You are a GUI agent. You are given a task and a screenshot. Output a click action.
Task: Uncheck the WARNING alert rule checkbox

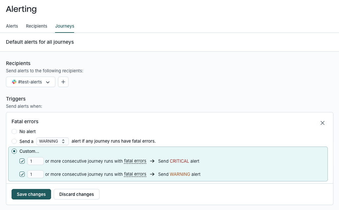click(22, 174)
